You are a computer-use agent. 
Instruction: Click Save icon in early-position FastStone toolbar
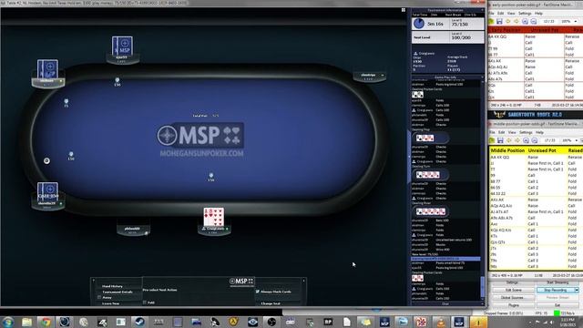click(x=499, y=22)
